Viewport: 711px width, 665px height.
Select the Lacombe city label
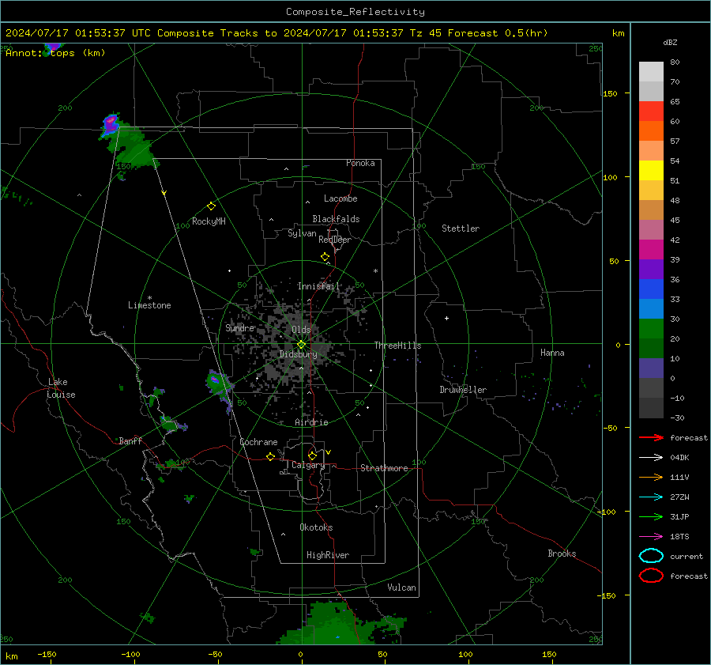[x=340, y=198]
